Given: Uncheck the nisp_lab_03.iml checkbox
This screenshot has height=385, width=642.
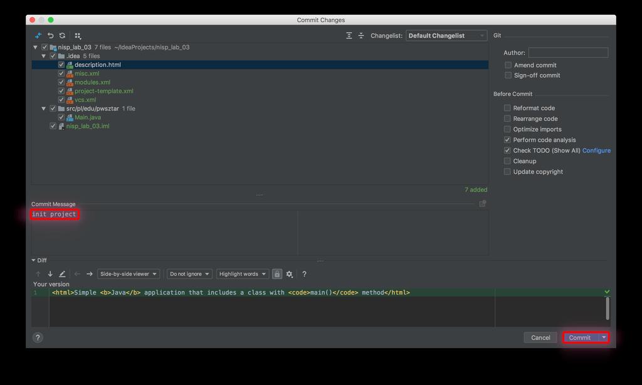Looking at the screenshot, I should click(x=53, y=126).
